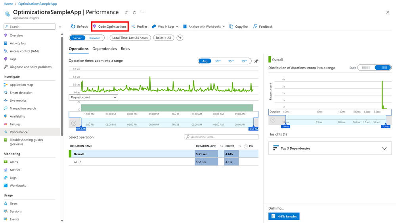
Task: Go to Overview in sidebar
Action: (x=16, y=36)
